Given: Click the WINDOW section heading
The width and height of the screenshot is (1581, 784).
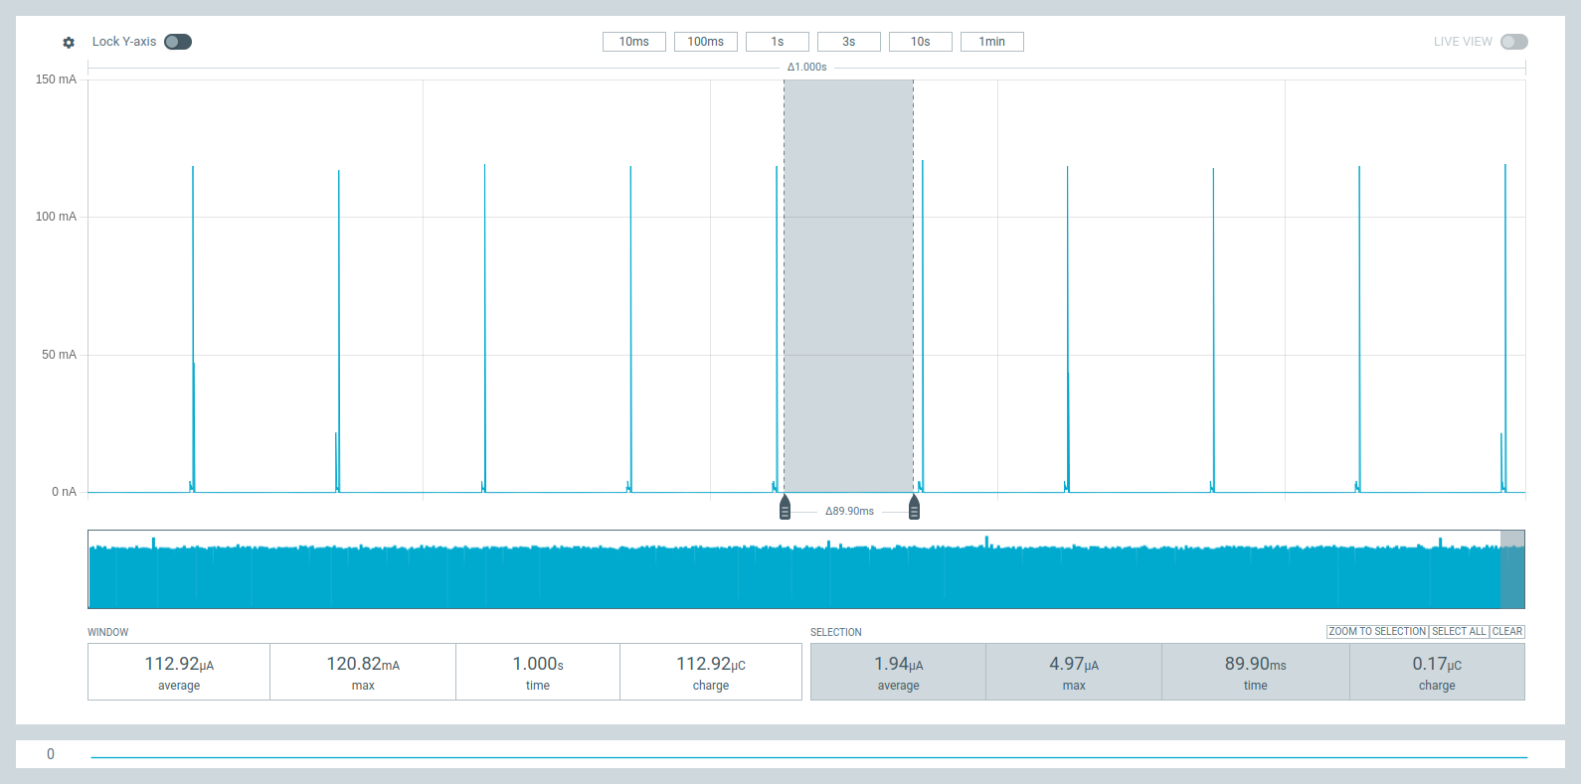Looking at the screenshot, I should [108, 632].
